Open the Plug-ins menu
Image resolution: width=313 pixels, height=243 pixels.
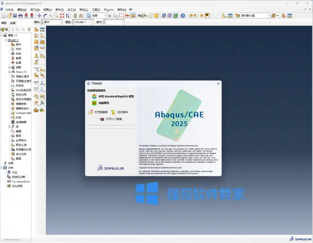coord(108,10)
